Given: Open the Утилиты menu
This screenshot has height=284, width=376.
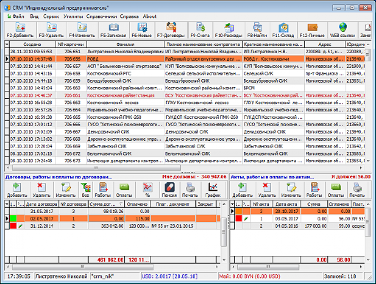Looking at the screenshot, I should click(x=73, y=16).
